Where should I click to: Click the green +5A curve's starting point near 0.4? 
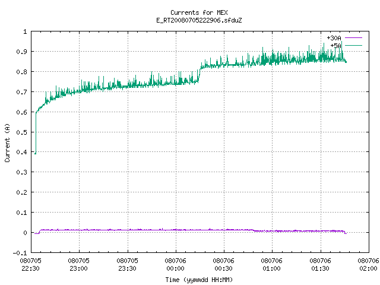tap(36, 153)
